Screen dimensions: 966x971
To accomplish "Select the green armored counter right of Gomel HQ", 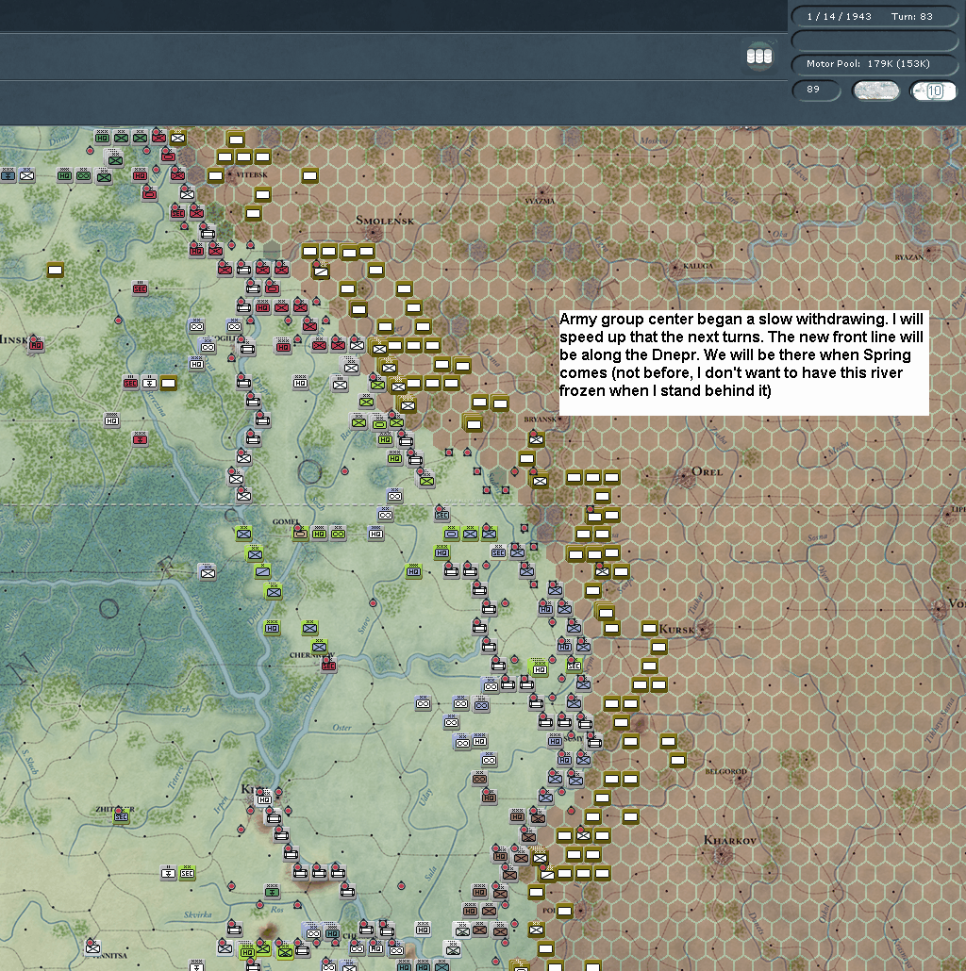I will pos(338,534).
